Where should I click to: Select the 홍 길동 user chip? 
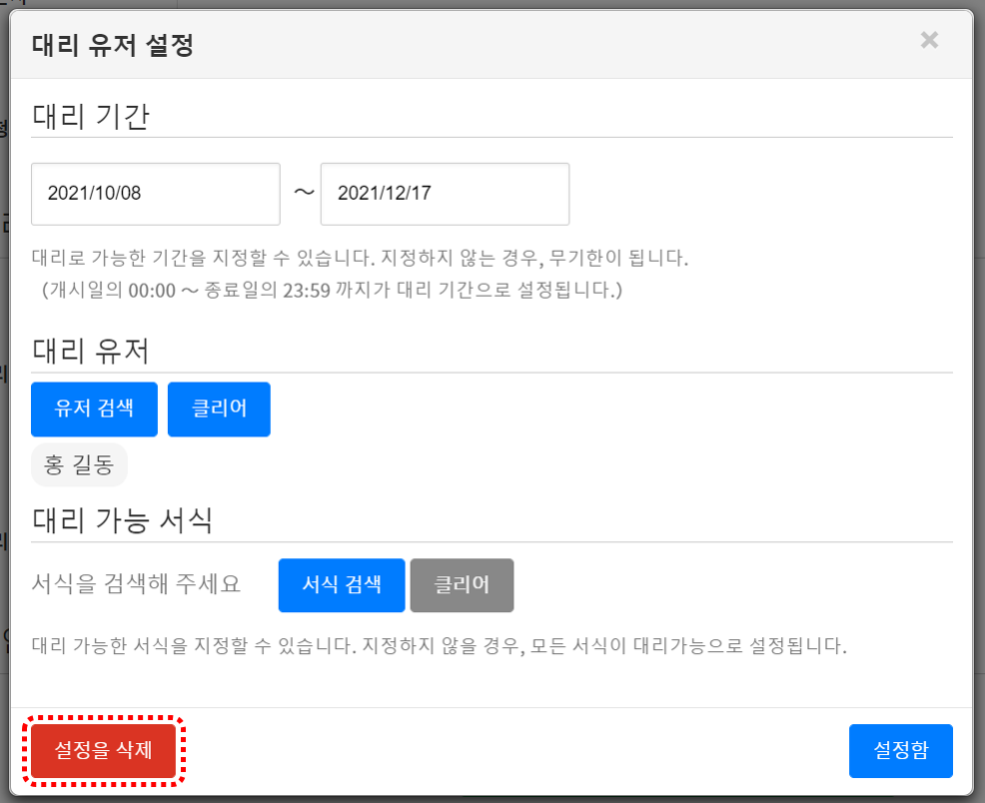[x=79, y=465]
